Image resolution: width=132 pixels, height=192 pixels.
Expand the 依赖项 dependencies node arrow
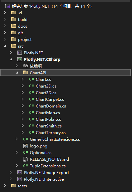pyautogui.click(x=17, y=66)
